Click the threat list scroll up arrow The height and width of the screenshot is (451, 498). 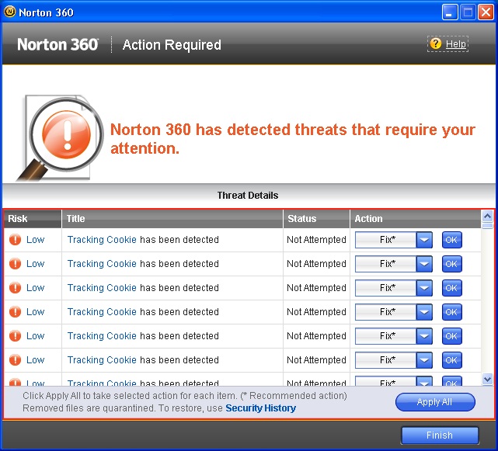pyautogui.click(x=488, y=217)
